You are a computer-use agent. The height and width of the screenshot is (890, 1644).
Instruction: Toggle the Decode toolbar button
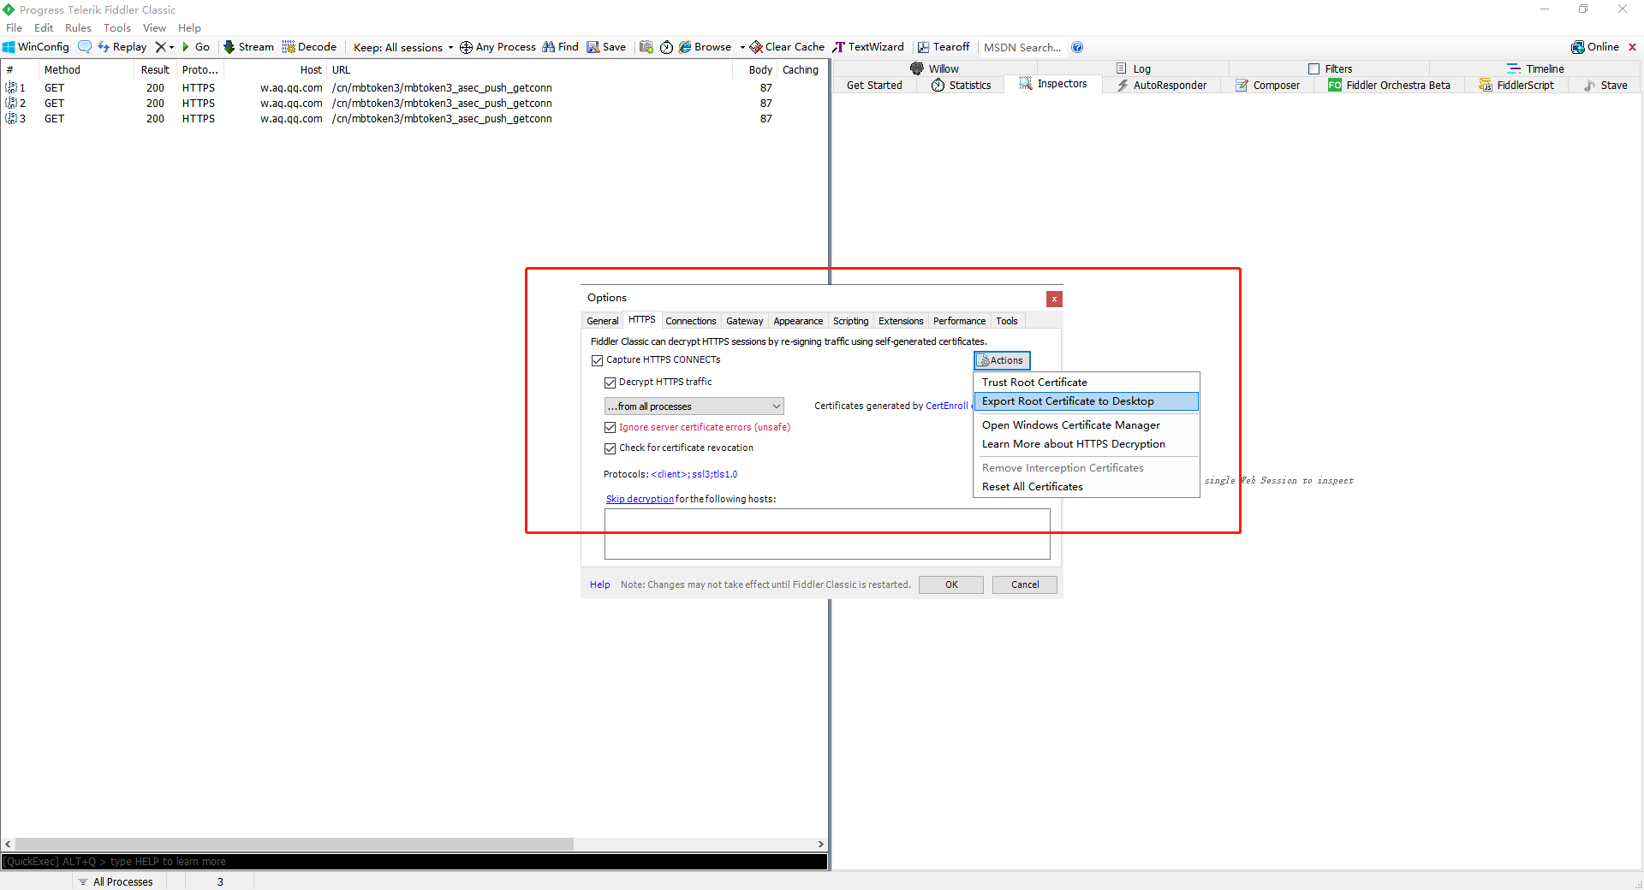click(x=309, y=47)
